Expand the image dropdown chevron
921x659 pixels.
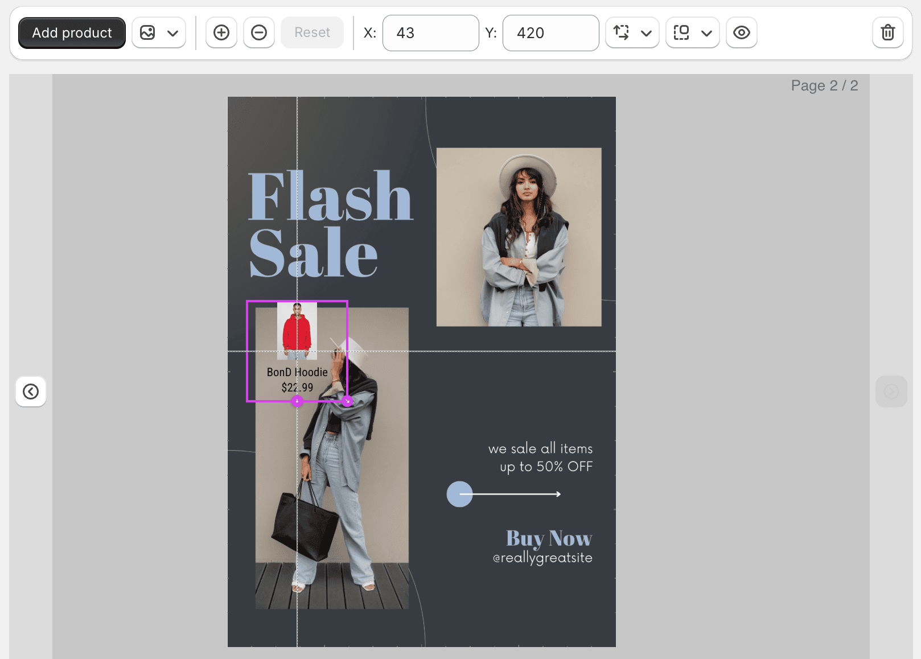pyautogui.click(x=173, y=33)
